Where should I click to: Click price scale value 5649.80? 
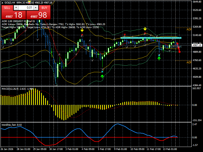197,2
